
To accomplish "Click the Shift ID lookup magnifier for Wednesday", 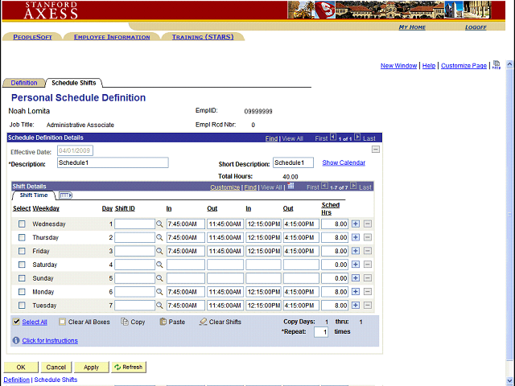I will coord(159,224).
